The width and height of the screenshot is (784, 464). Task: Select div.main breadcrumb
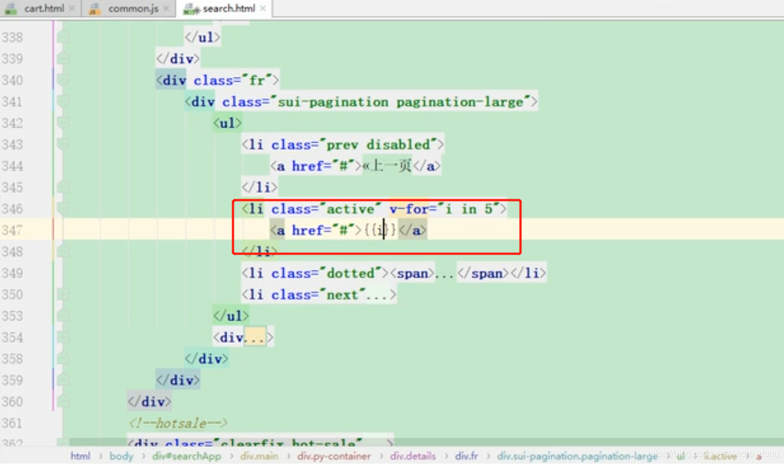pyautogui.click(x=259, y=456)
